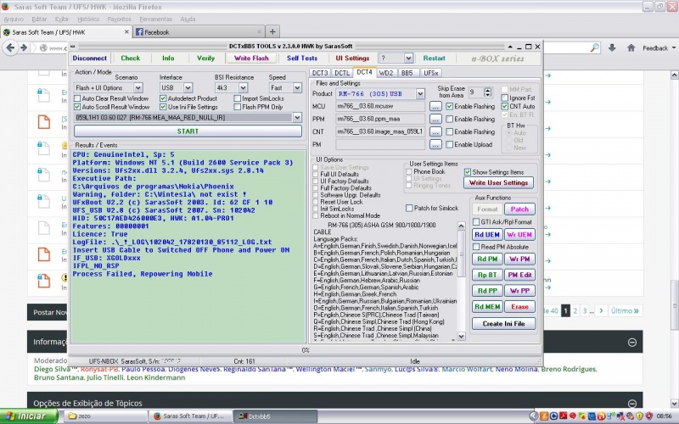Enable Import SimLocks checkbox
The image size is (679, 424).
click(238, 98)
